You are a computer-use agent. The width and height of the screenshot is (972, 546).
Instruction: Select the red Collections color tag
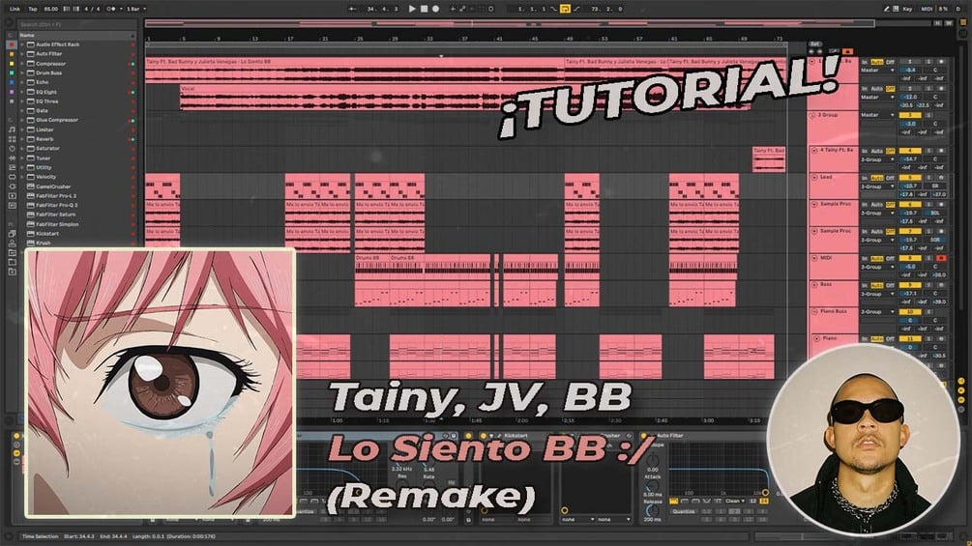12,44
